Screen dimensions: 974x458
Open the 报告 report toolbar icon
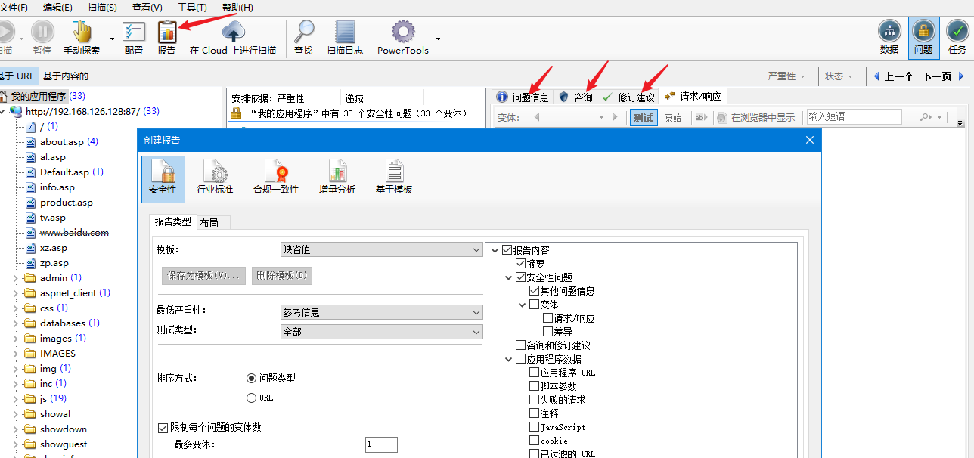167,36
